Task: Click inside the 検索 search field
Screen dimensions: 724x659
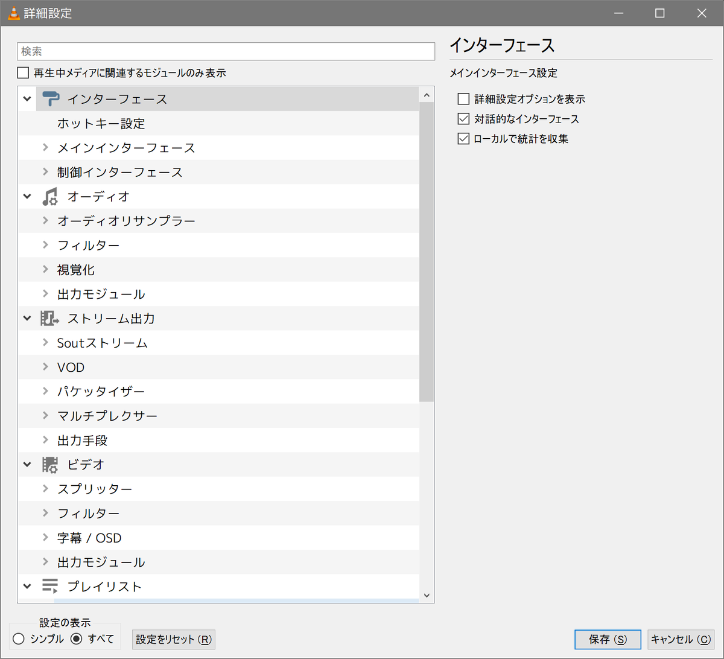Action: coord(226,51)
